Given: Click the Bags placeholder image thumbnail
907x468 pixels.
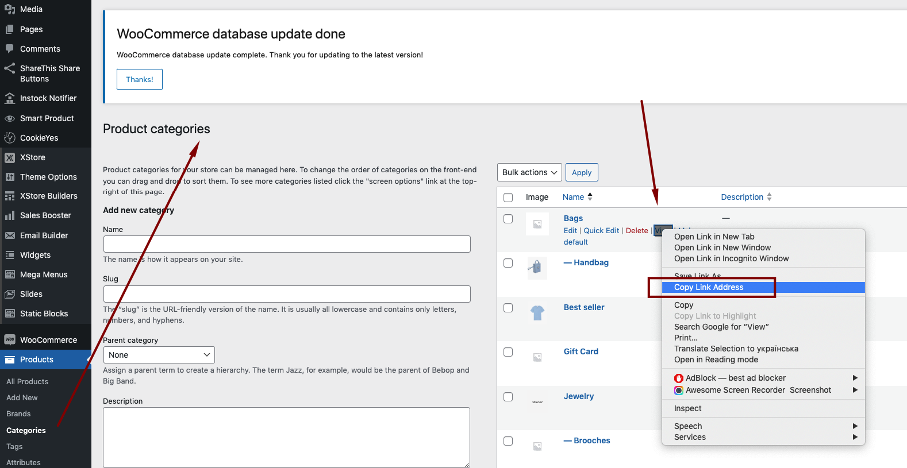Looking at the screenshot, I should tap(537, 224).
